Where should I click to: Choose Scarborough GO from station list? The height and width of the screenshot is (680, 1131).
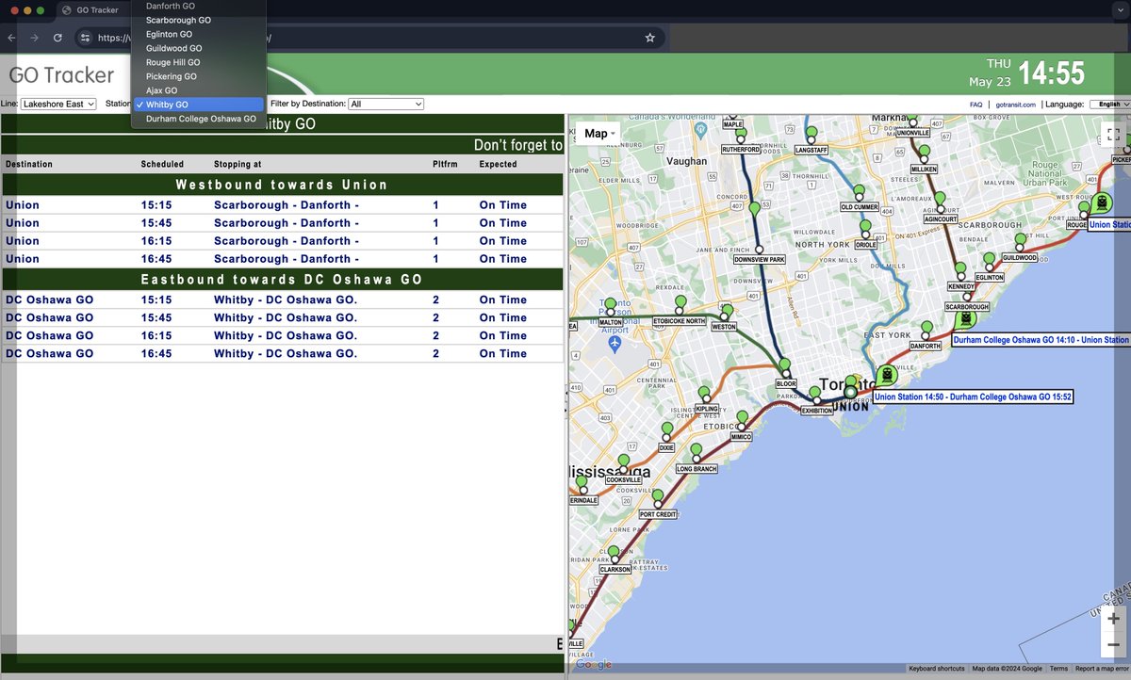[x=178, y=20]
